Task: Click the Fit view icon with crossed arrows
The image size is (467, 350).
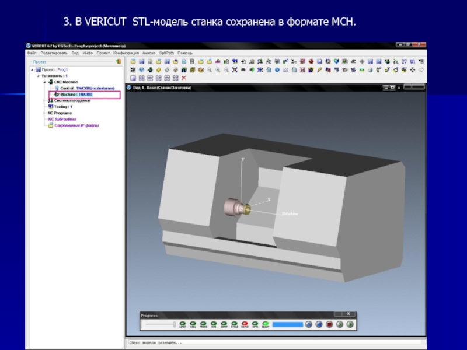Action: pos(234,70)
